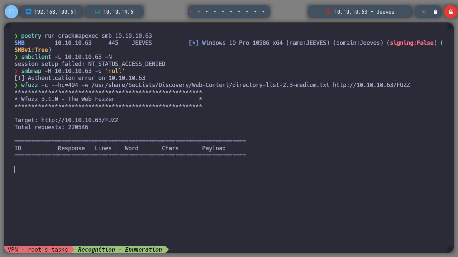
Task: Click the yellow SMBv1:True text
Action: coord(31,50)
